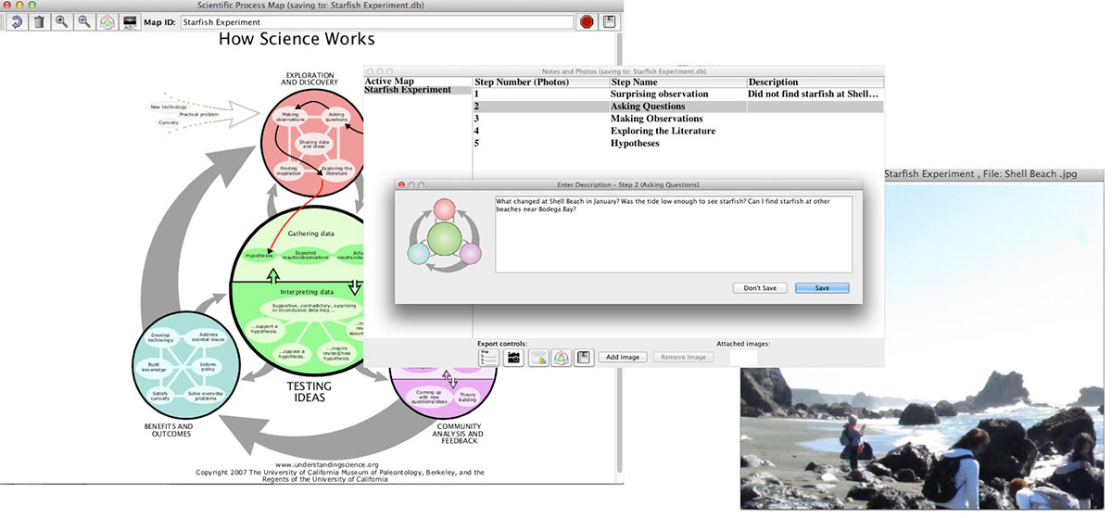Click the undo arrow icon in map toolbar

tap(17, 21)
